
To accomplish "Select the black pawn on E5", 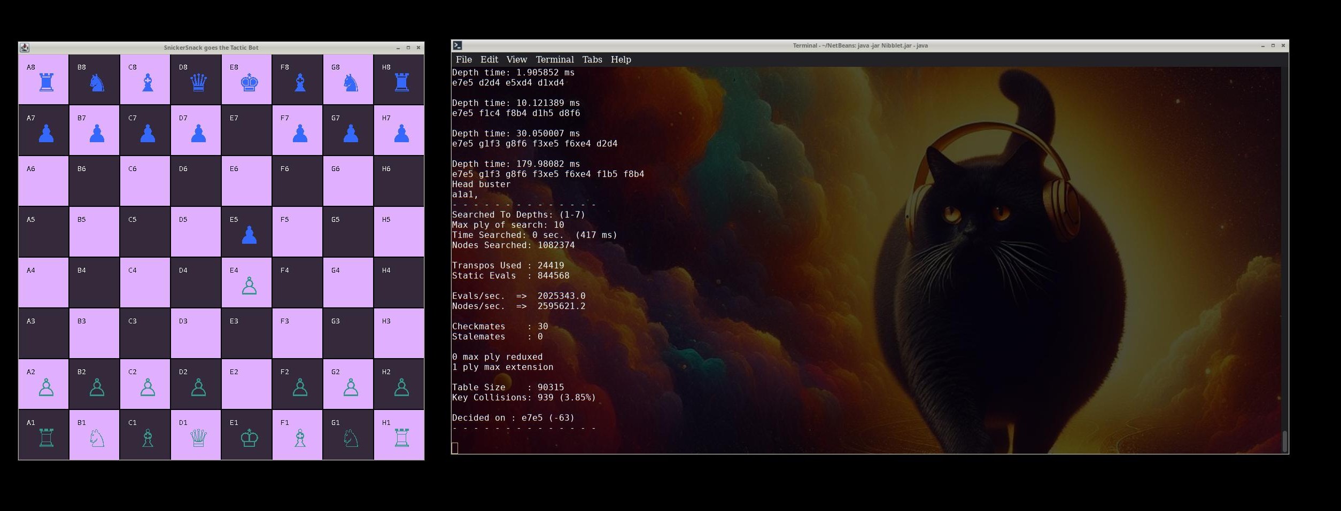I will coord(249,235).
